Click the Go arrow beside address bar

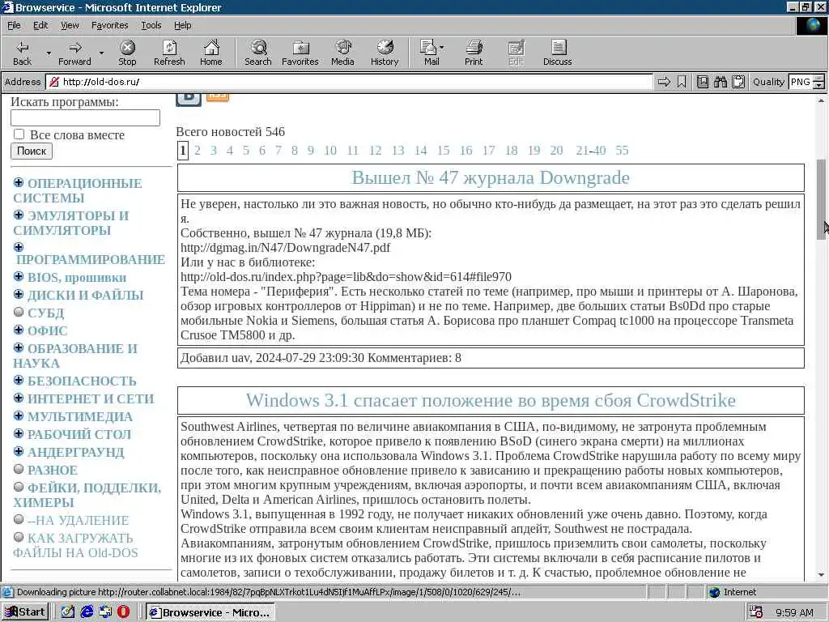coord(664,82)
